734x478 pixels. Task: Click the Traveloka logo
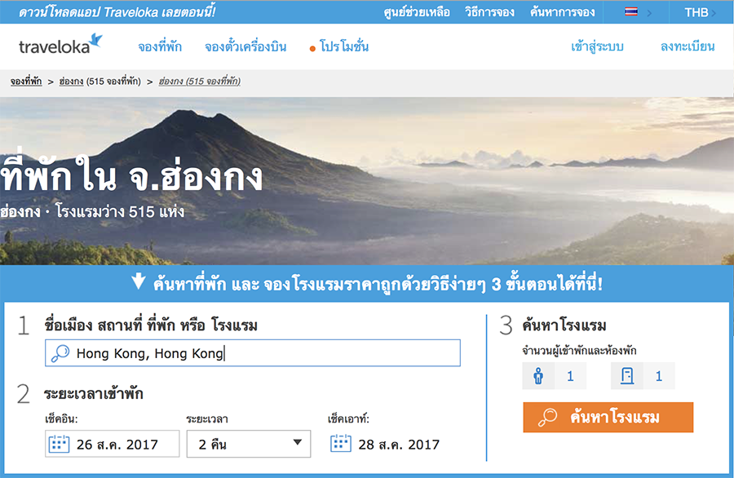point(60,45)
